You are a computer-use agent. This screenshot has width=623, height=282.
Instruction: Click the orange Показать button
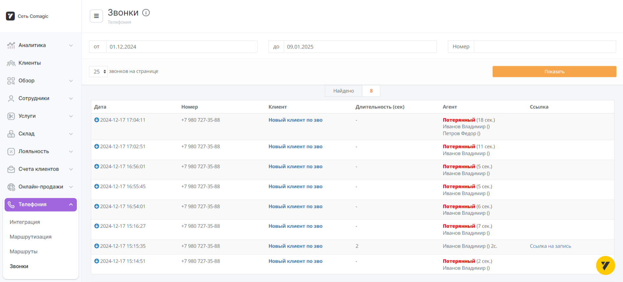coord(554,72)
